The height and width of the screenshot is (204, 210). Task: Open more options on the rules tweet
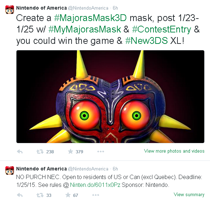(x=96, y=195)
